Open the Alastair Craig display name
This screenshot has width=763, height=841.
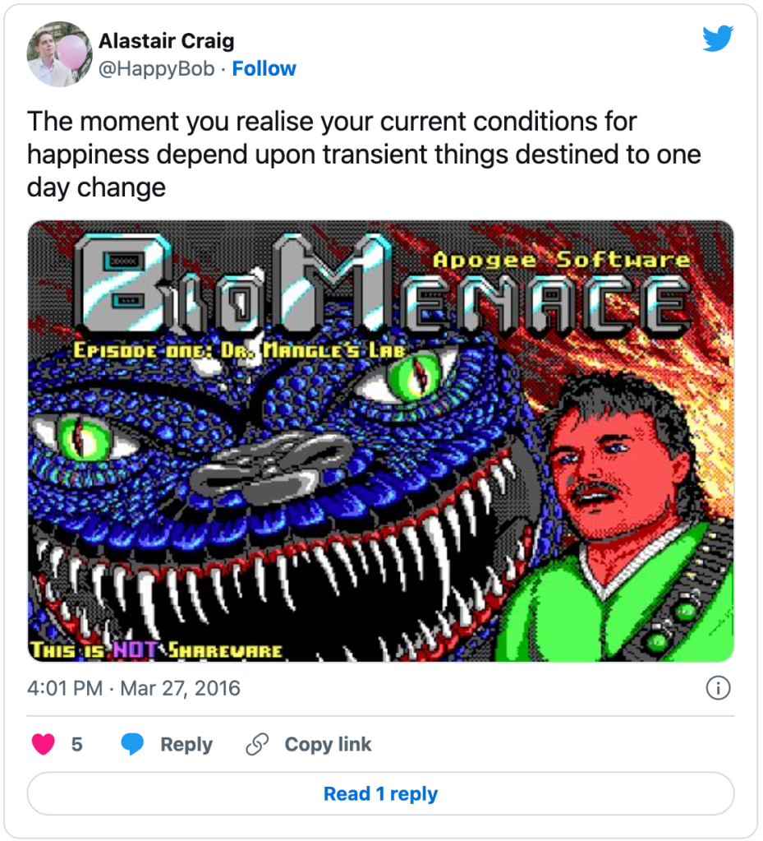coord(166,41)
